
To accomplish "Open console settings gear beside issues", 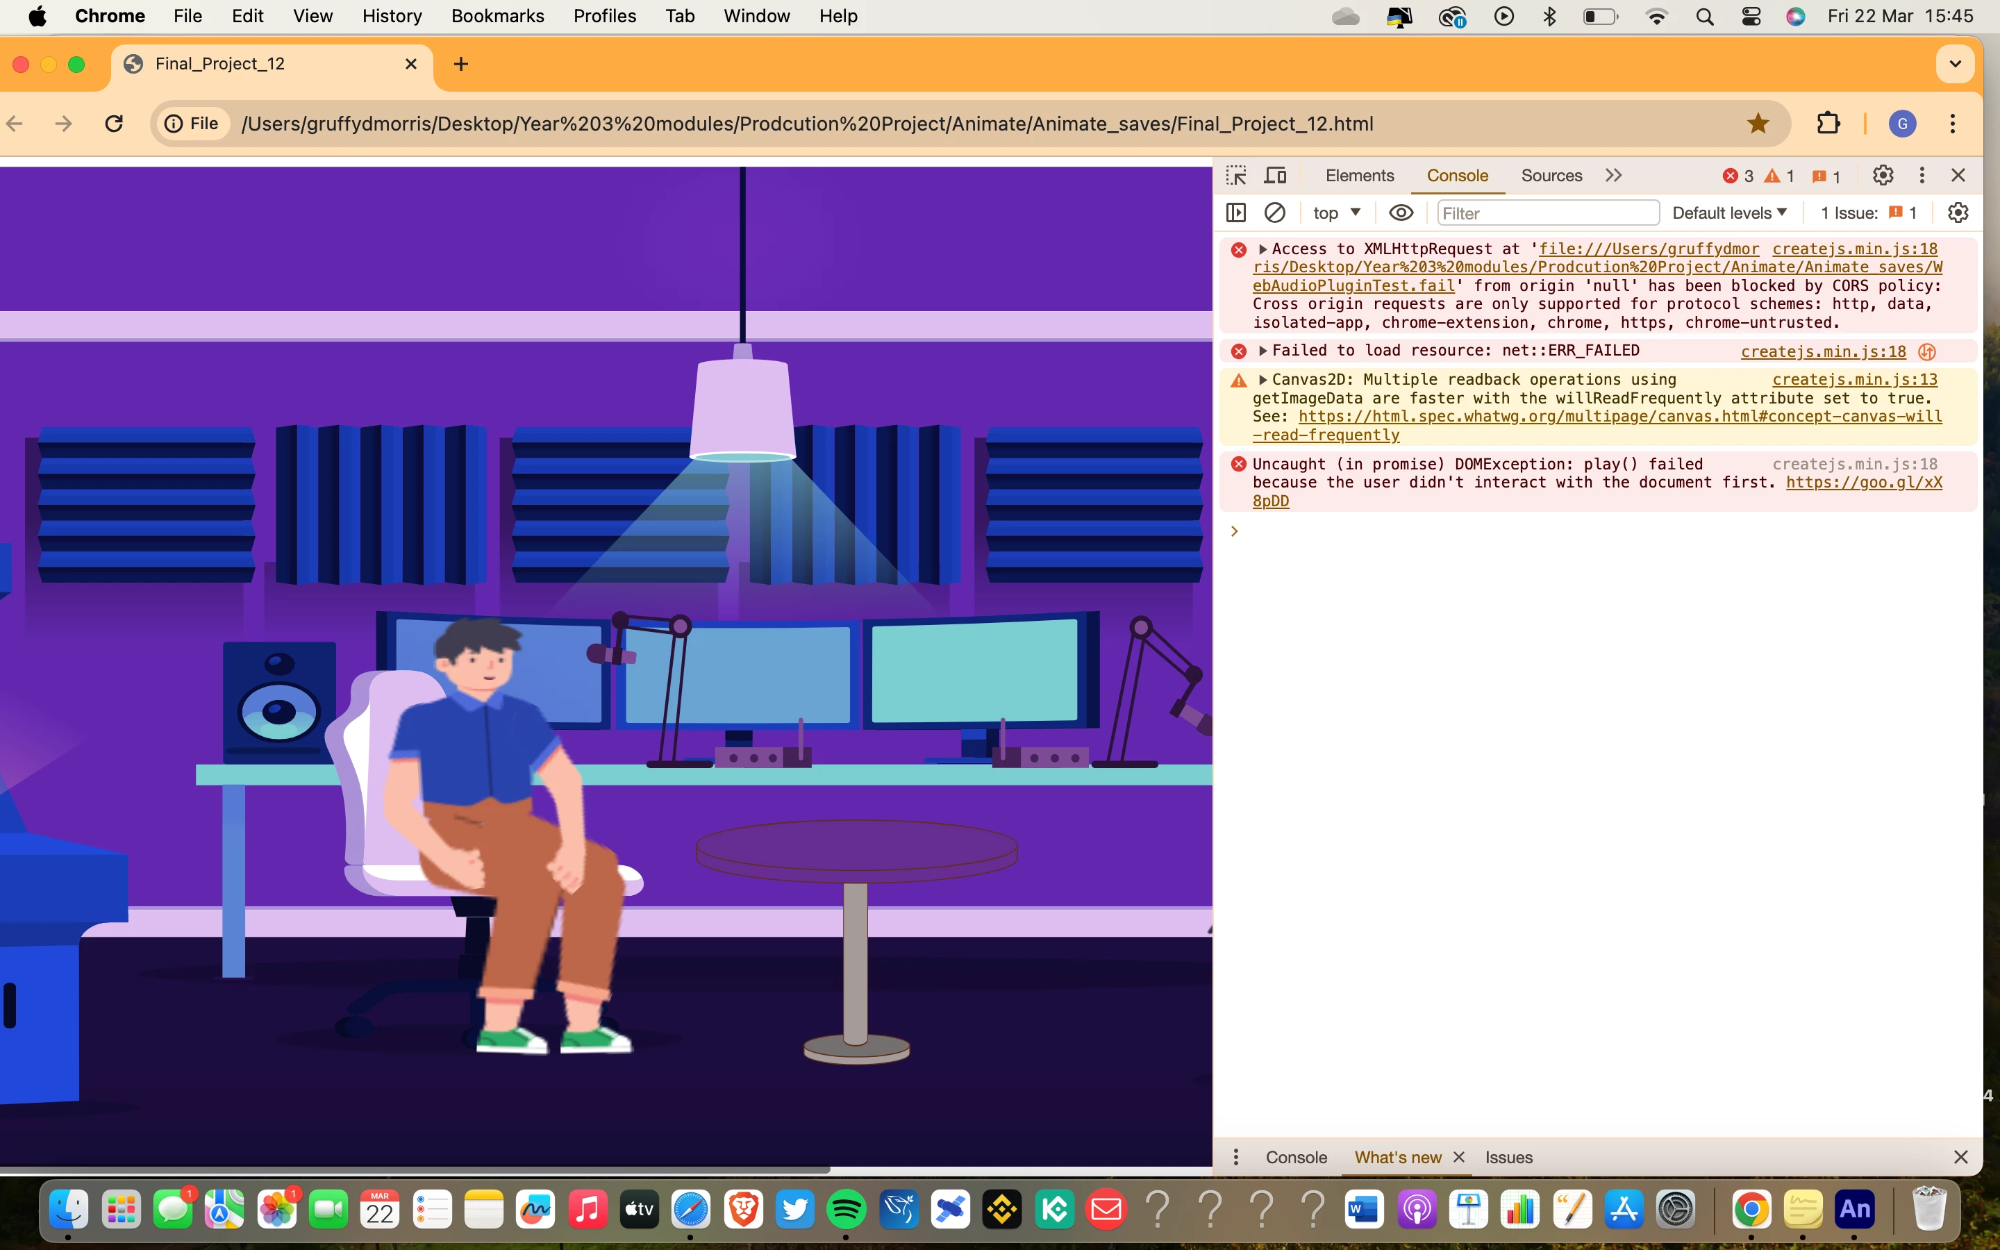I will [1958, 212].
